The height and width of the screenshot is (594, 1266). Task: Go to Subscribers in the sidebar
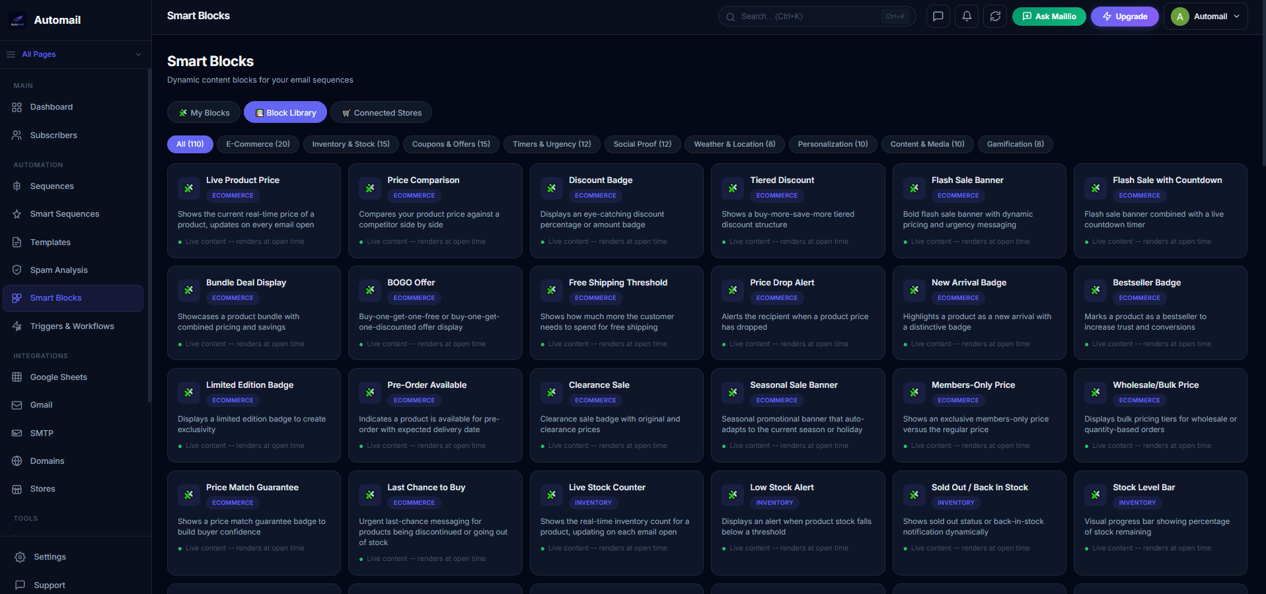[54, 135]
